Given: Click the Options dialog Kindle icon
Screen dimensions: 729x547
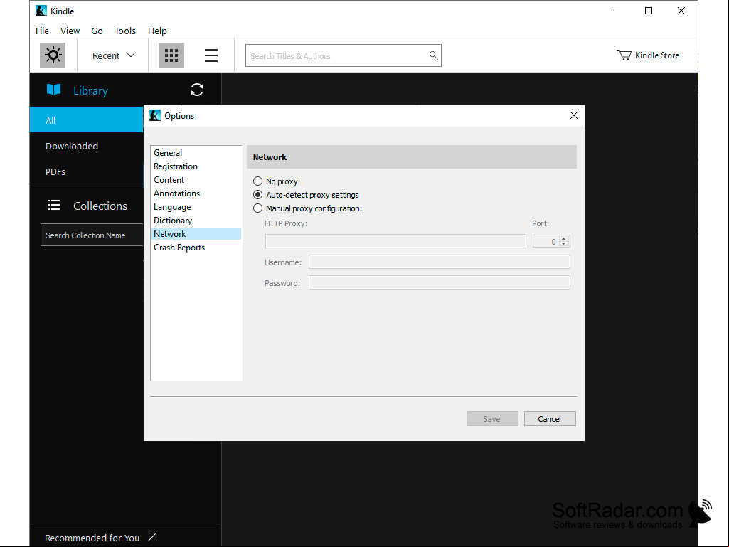Looking at the screenshot, I should (155, 115).
